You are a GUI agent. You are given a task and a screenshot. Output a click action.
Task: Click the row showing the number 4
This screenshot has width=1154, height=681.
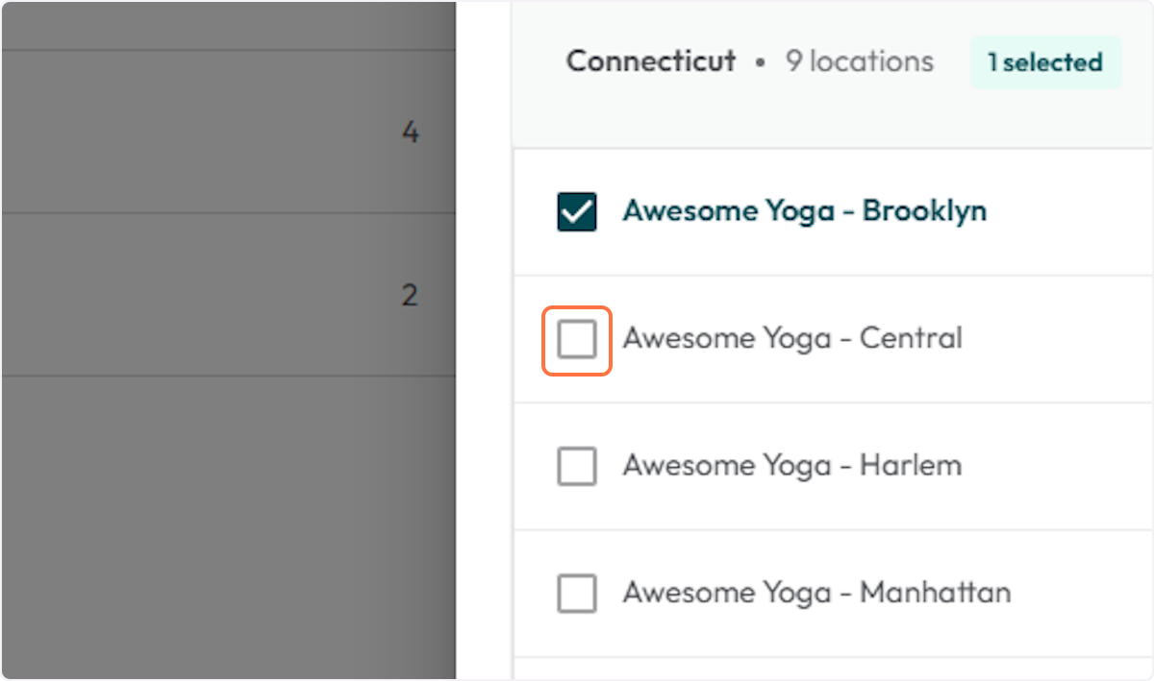click(229, 133)
